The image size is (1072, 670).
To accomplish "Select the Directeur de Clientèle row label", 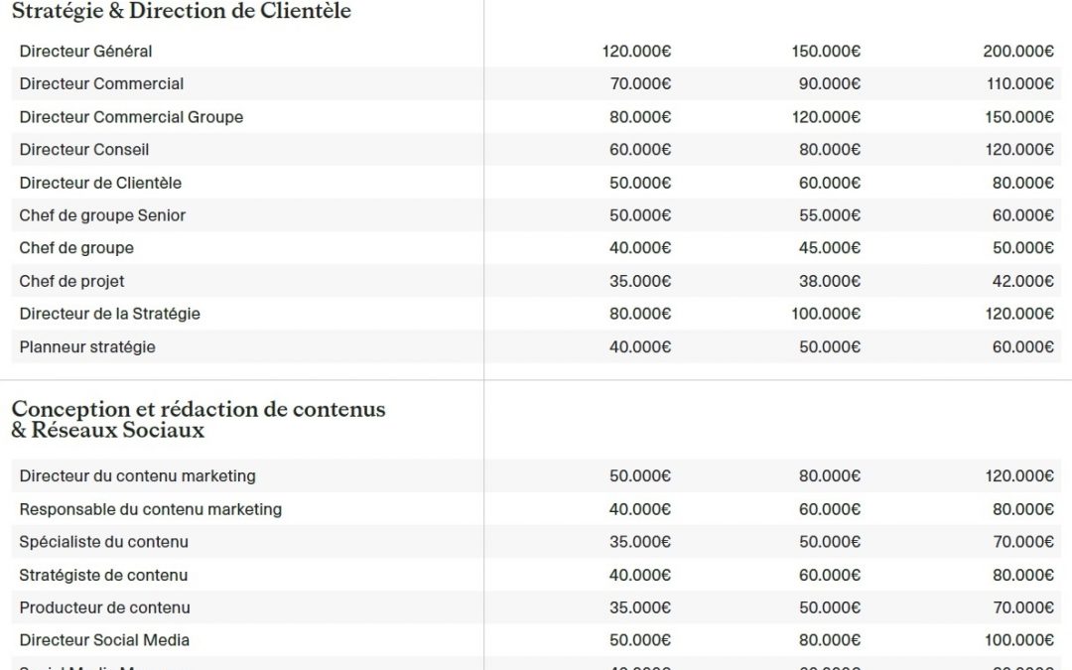I will click(100, 183).
